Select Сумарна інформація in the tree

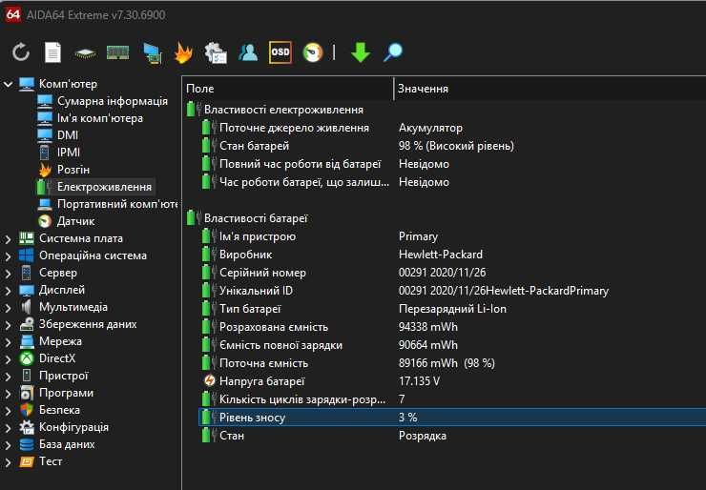[x=113, y=101]
